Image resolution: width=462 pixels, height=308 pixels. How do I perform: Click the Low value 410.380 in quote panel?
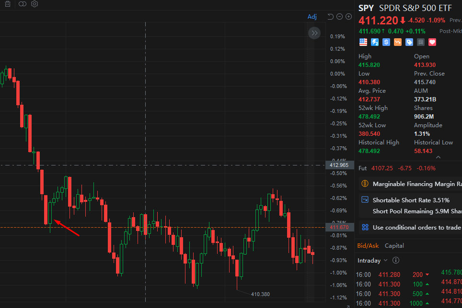369,82
